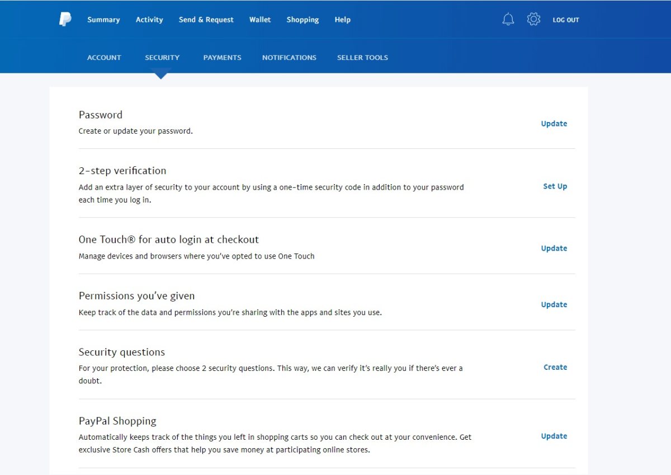Click Update for Password
This screenshot has width=671, height=475.
[554, 124]
